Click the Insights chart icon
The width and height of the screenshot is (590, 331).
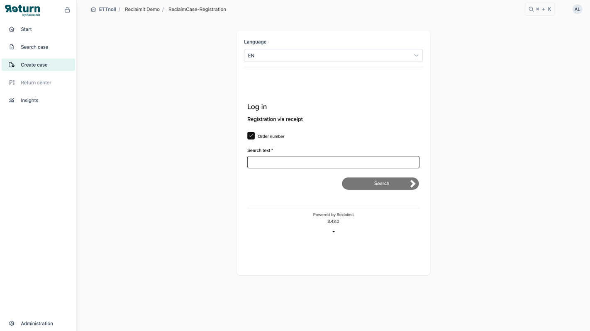point(12,101)
